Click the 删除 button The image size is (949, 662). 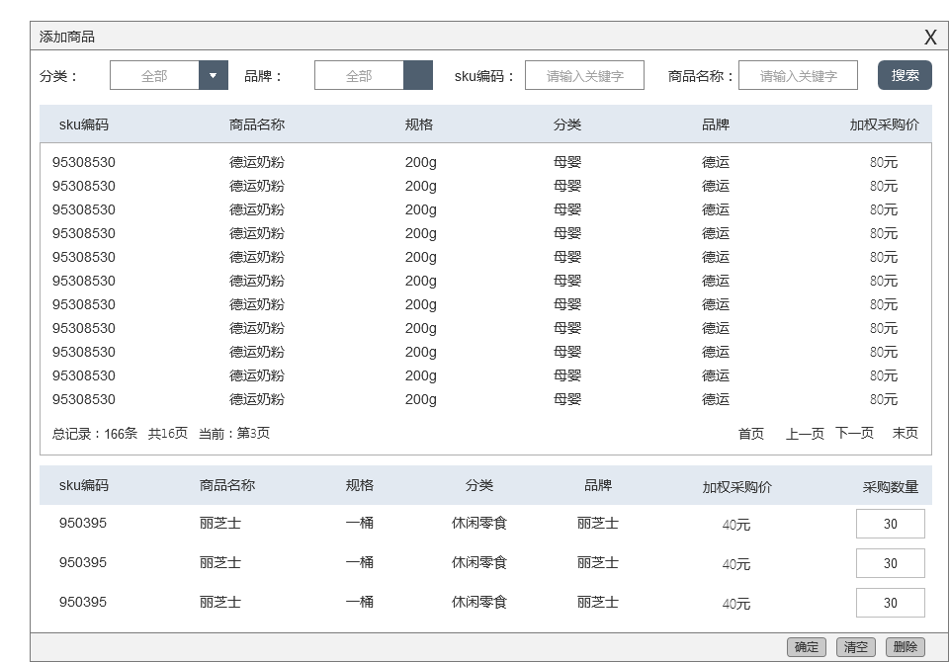(x=905, y=647)
